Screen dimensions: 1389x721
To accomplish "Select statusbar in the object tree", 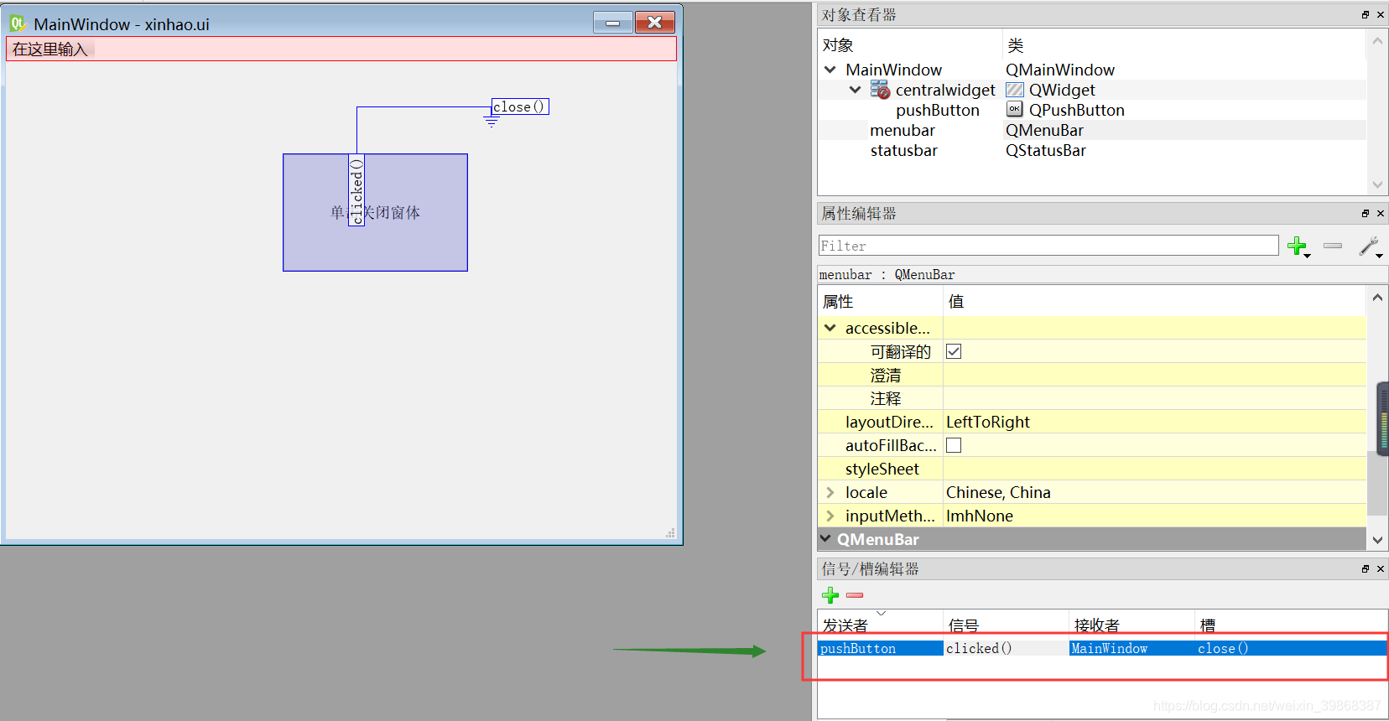I will coord(903,150).
